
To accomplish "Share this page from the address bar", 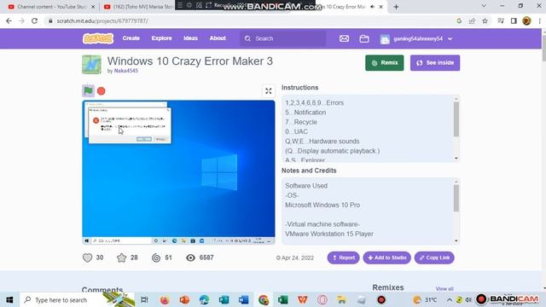I will (472, 20).
